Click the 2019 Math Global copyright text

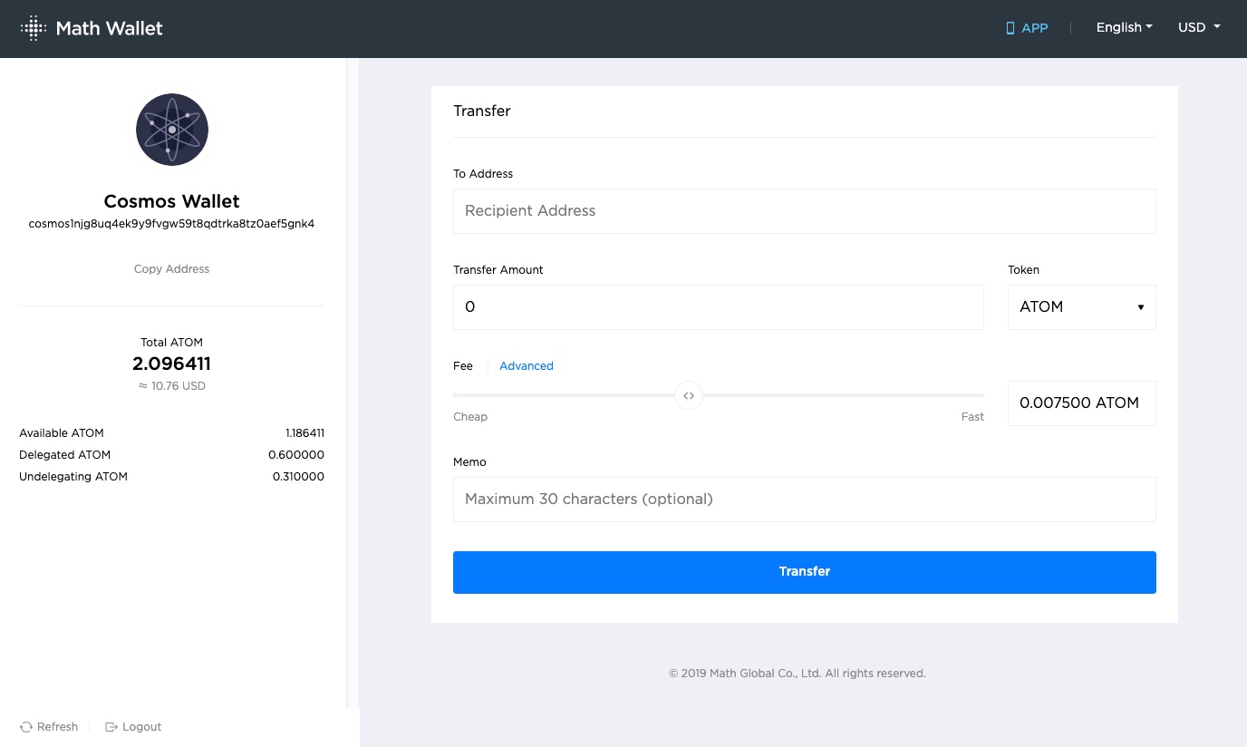click(797, 674)
